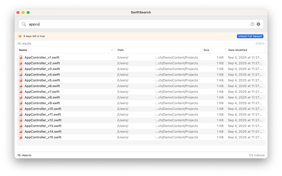The image size is (282, 176).
Task: Open the search help question mark icon
Action: [x=252, y=24]
